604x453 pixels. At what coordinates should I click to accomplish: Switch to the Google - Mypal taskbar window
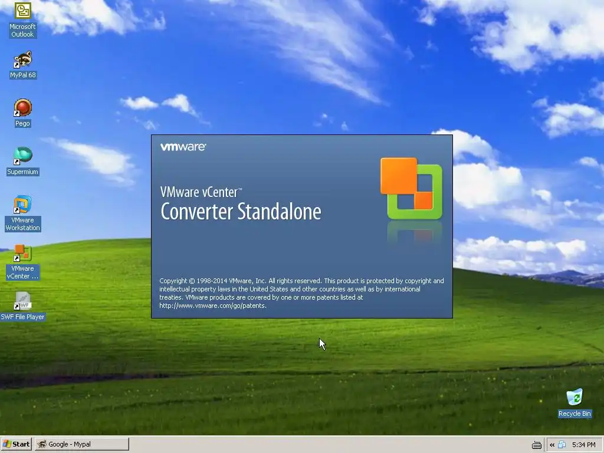[81, 444]
